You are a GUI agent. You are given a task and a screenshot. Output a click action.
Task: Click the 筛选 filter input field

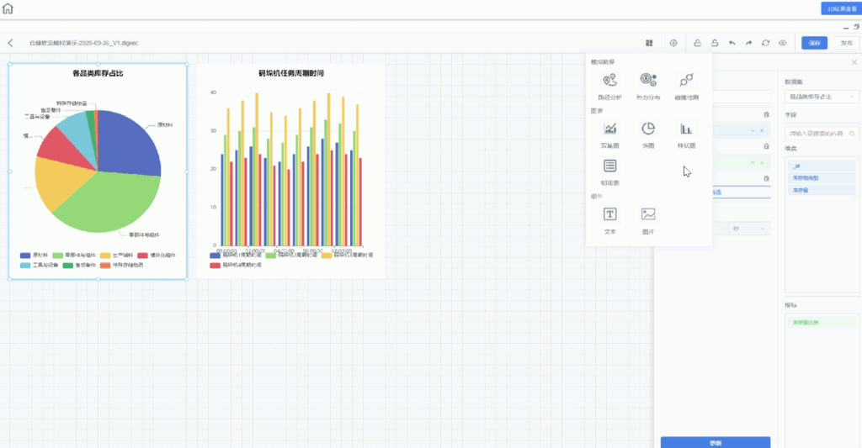[x=741, y=192]
